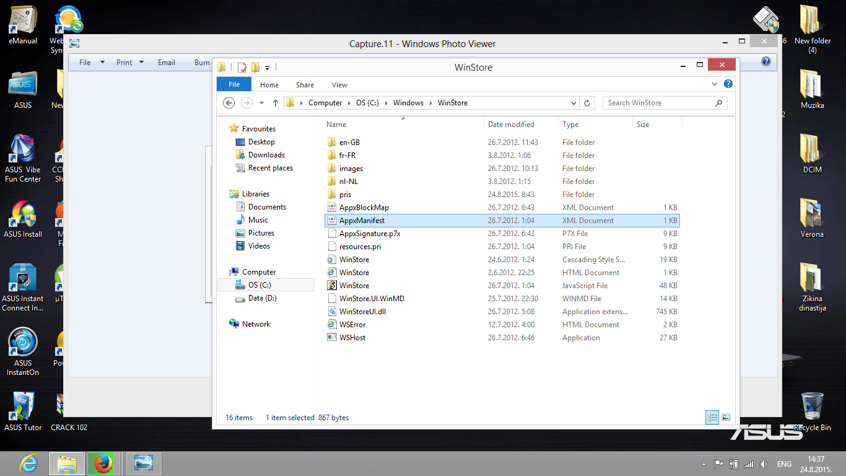Click the Back navigation arrow in Explorer
The image size is (846, 476).
pos(229,103)
